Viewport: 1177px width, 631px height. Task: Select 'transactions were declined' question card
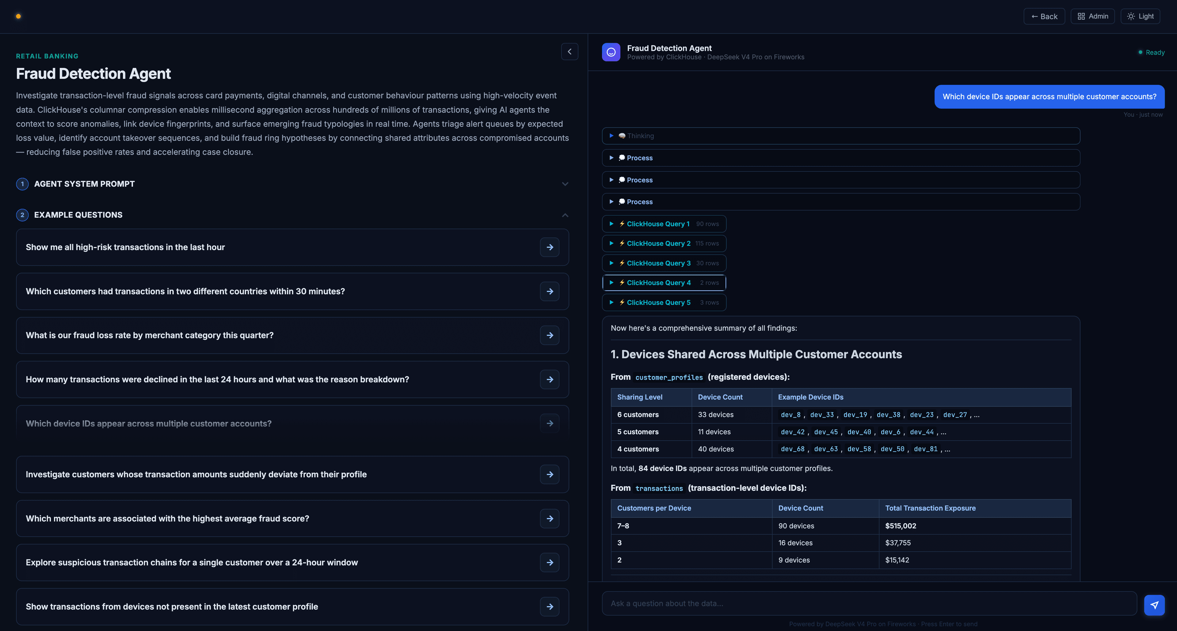click(292, 380)
